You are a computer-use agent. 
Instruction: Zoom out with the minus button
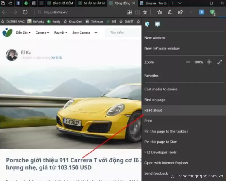(188, 62)
